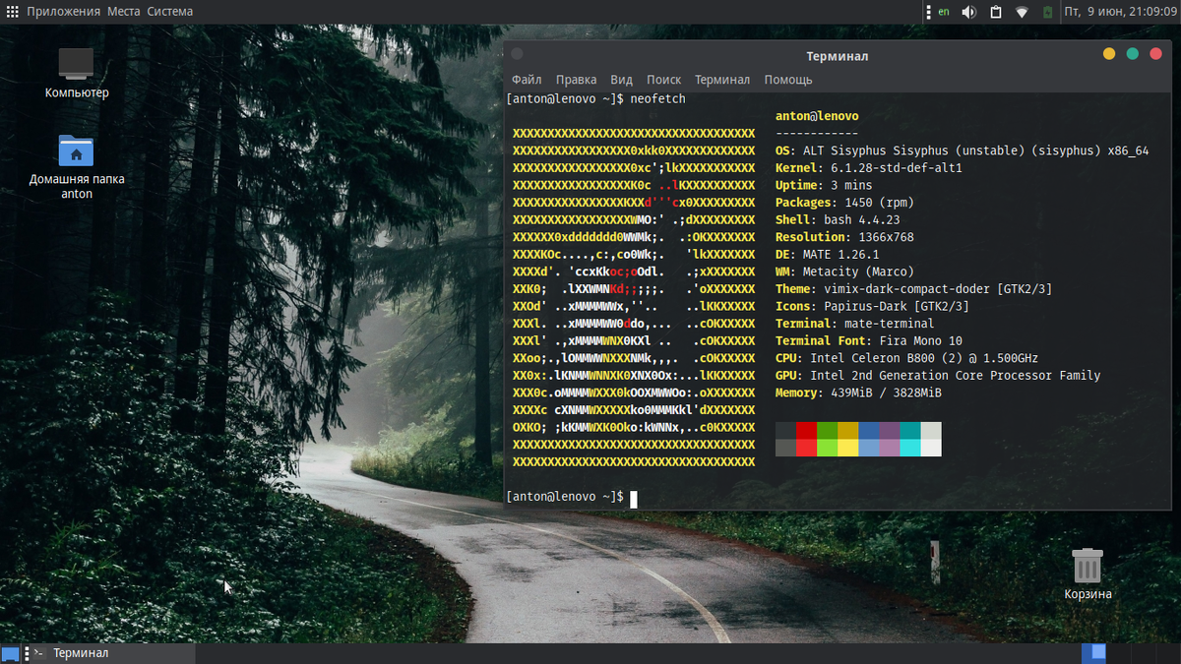Open the Помощь menu in terminal

tap(788, 80)
